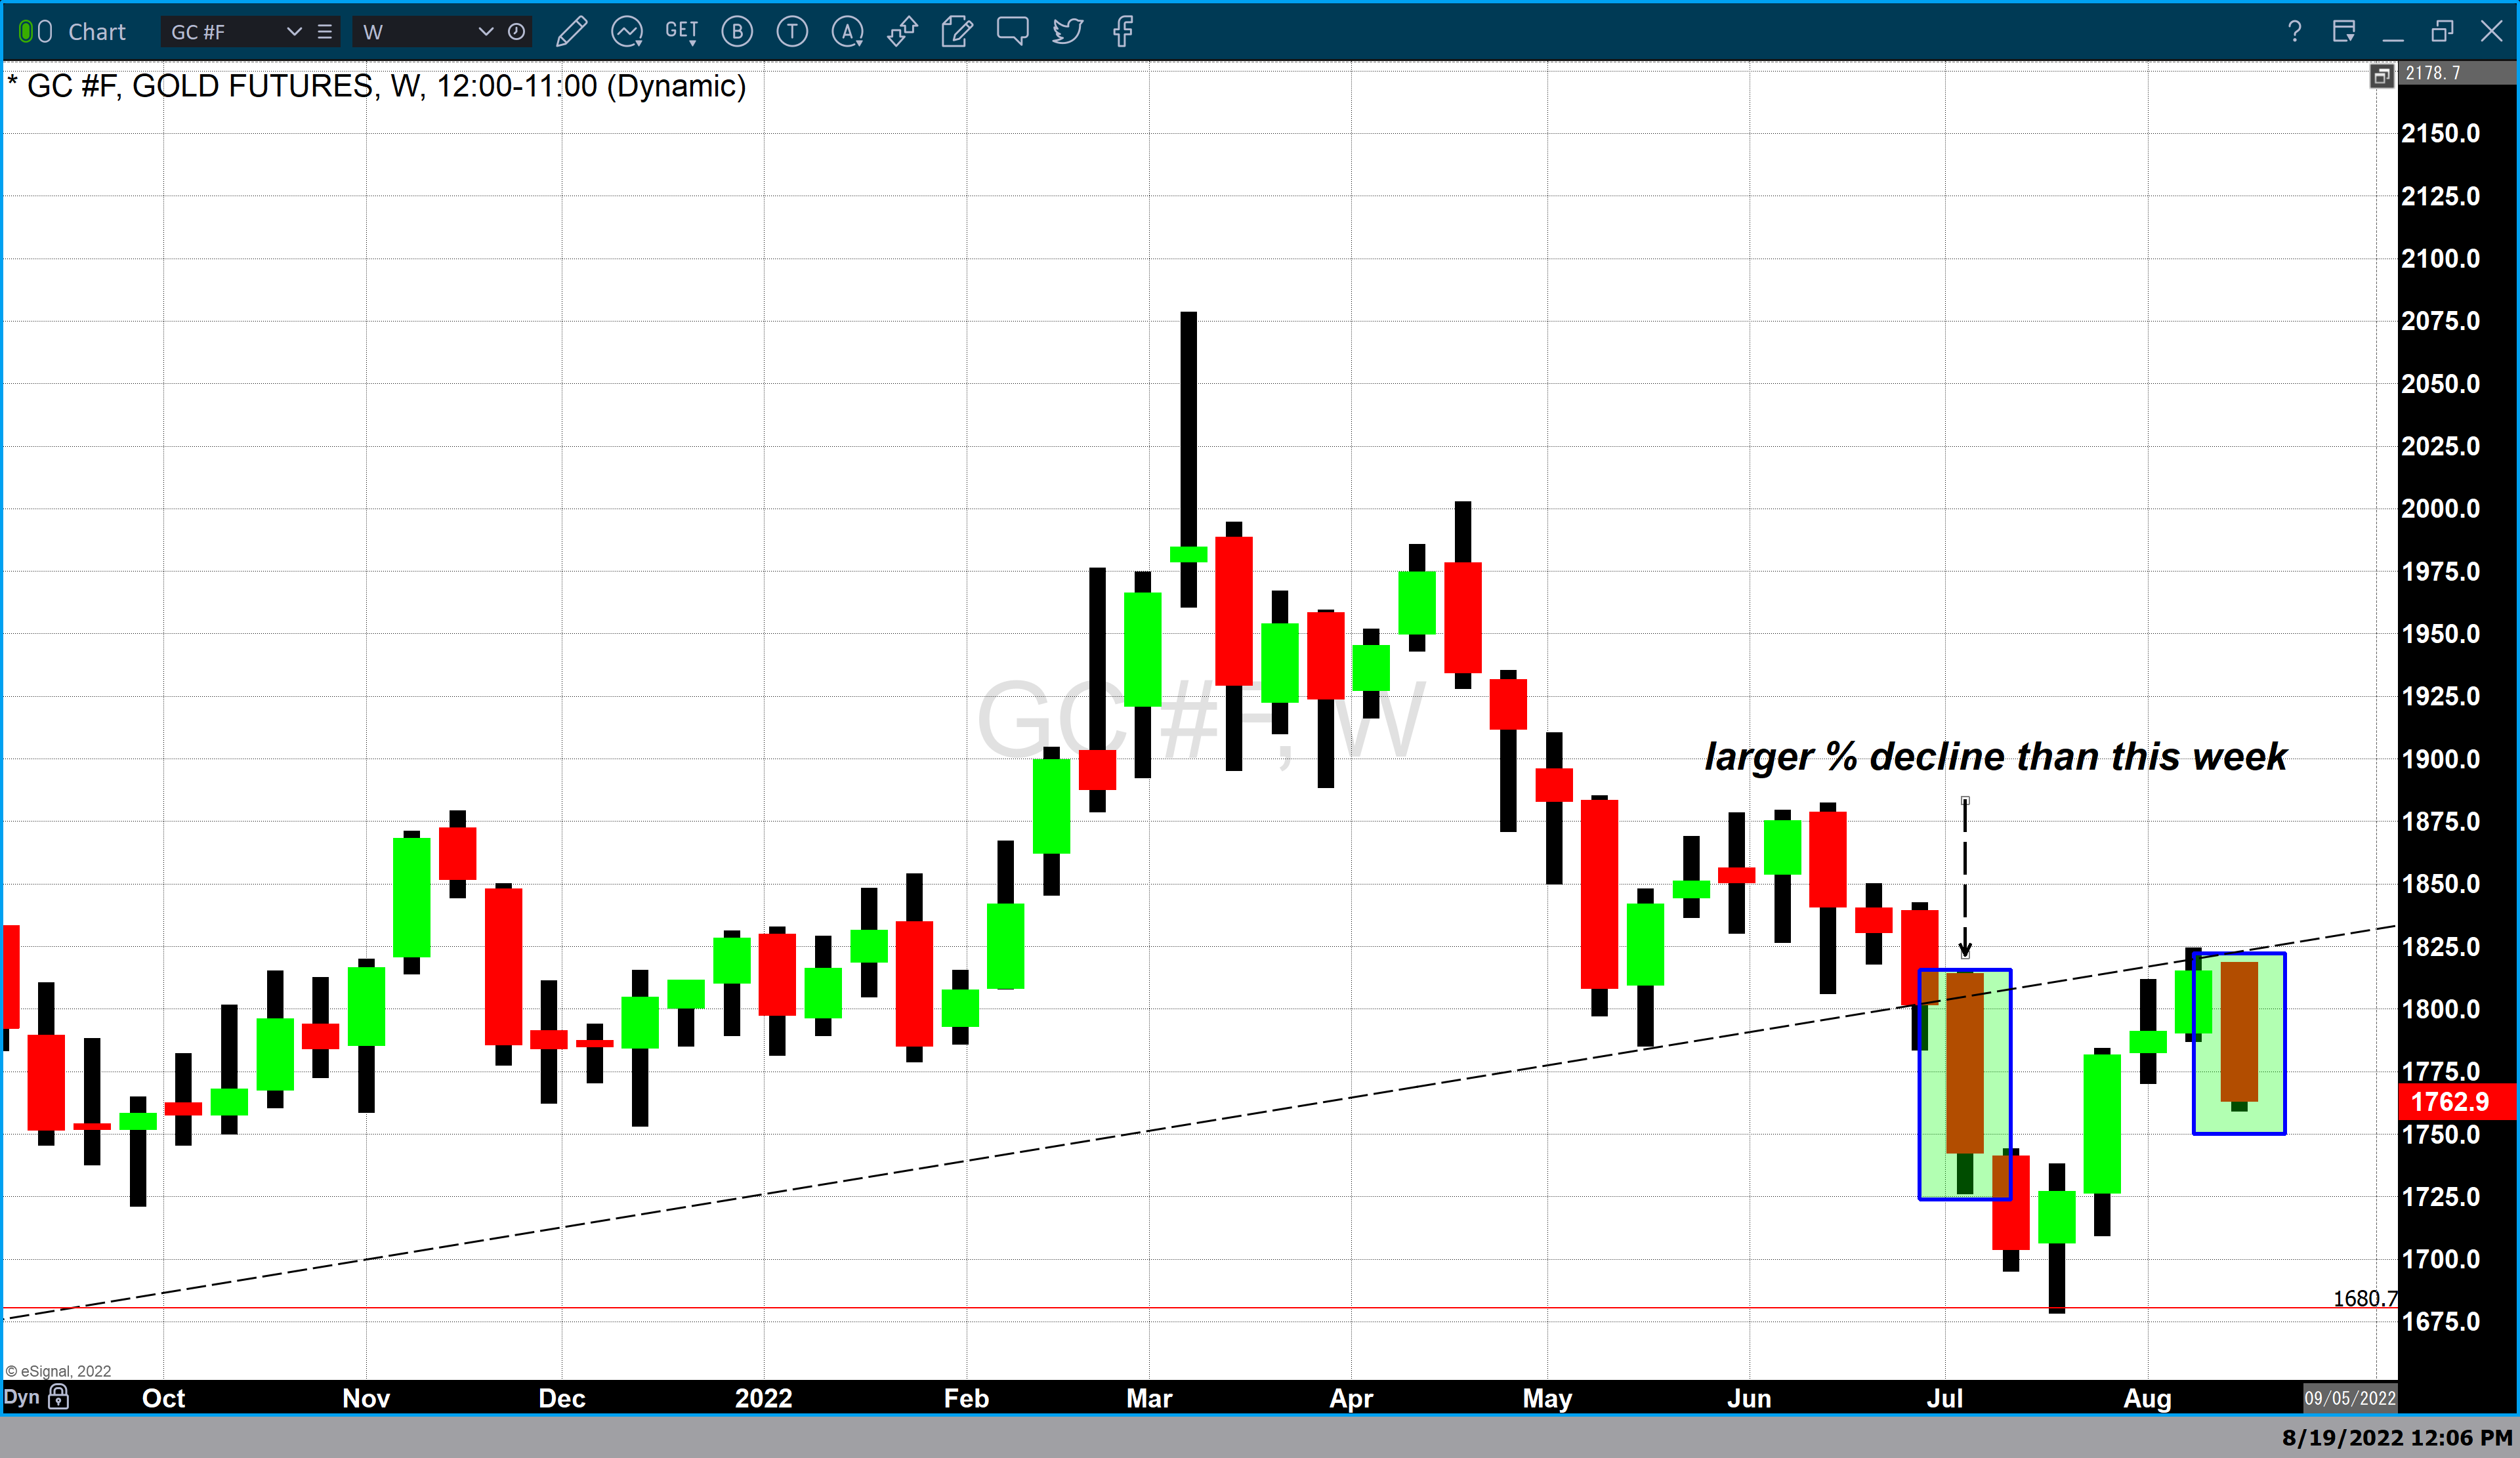Open the chat comment bubble icon
Screen dimensions: 2520x1458
(x=1012, y=32)
